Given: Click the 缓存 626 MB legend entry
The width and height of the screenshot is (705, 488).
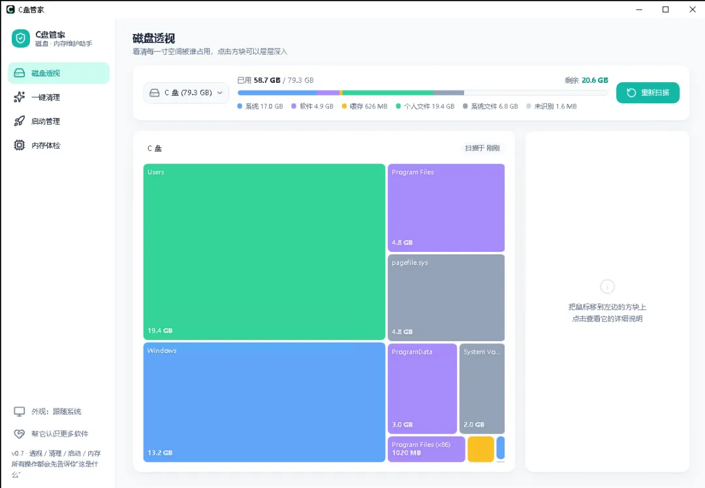Looking at the screenshot, I should (x=365, y=106).
